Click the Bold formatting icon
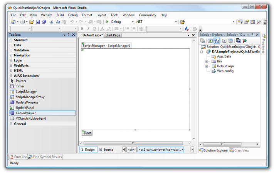 tap(82, 29)
